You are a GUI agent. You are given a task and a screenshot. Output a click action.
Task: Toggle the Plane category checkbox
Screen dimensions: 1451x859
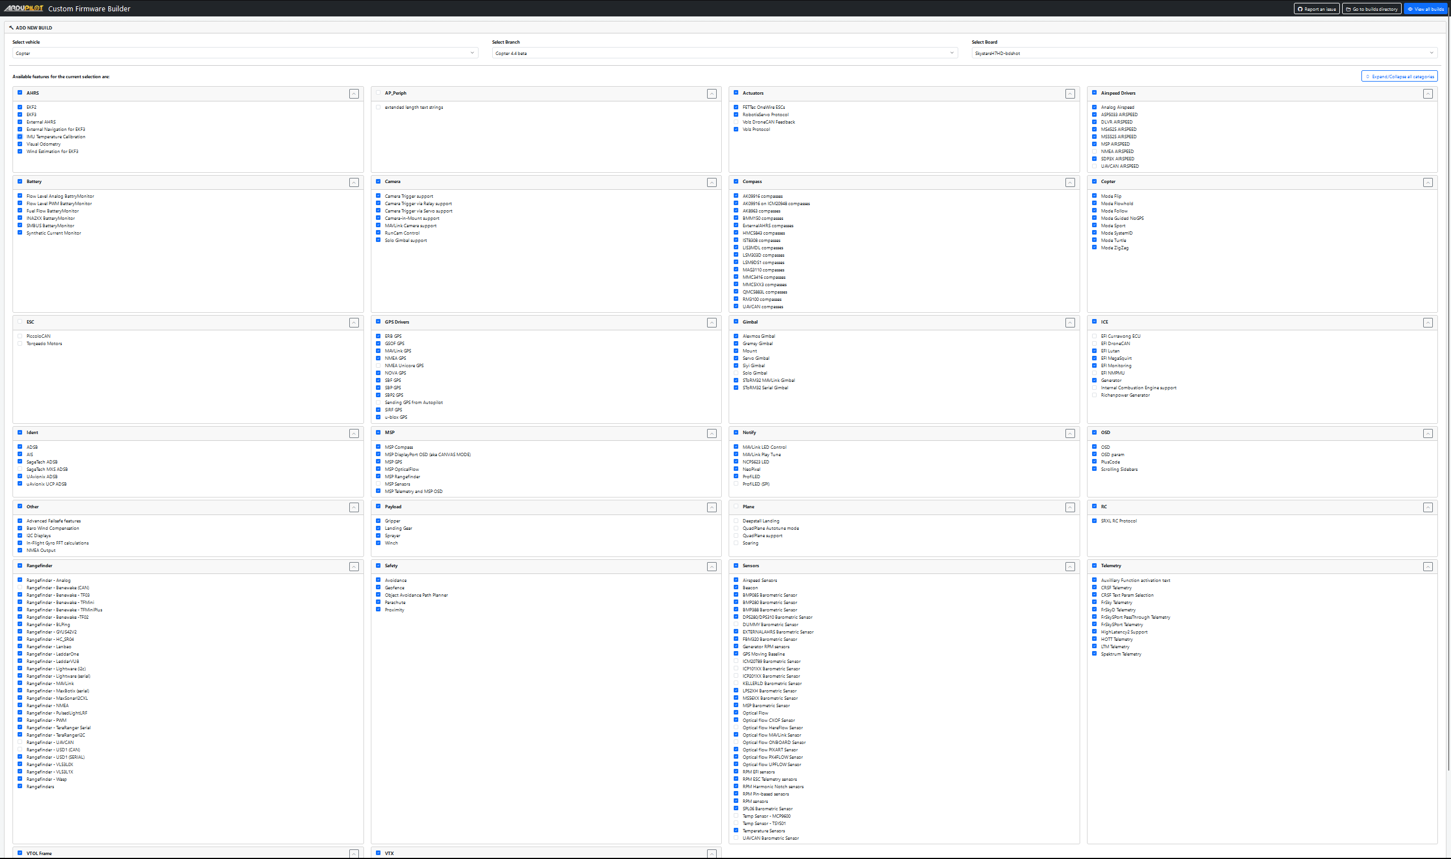(736, 507)
